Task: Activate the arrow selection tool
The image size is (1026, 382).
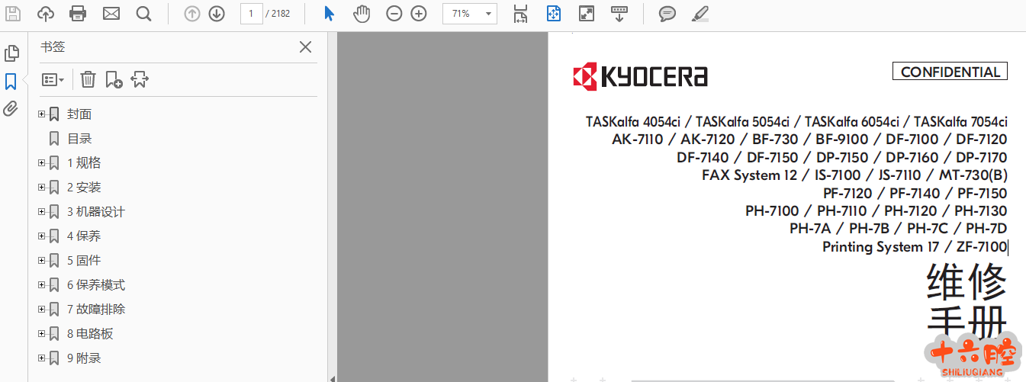Action: point(329,14)
